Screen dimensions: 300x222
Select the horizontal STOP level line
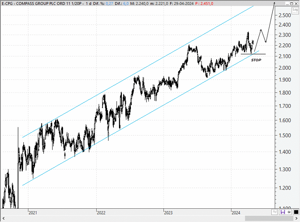coord(253,54)
